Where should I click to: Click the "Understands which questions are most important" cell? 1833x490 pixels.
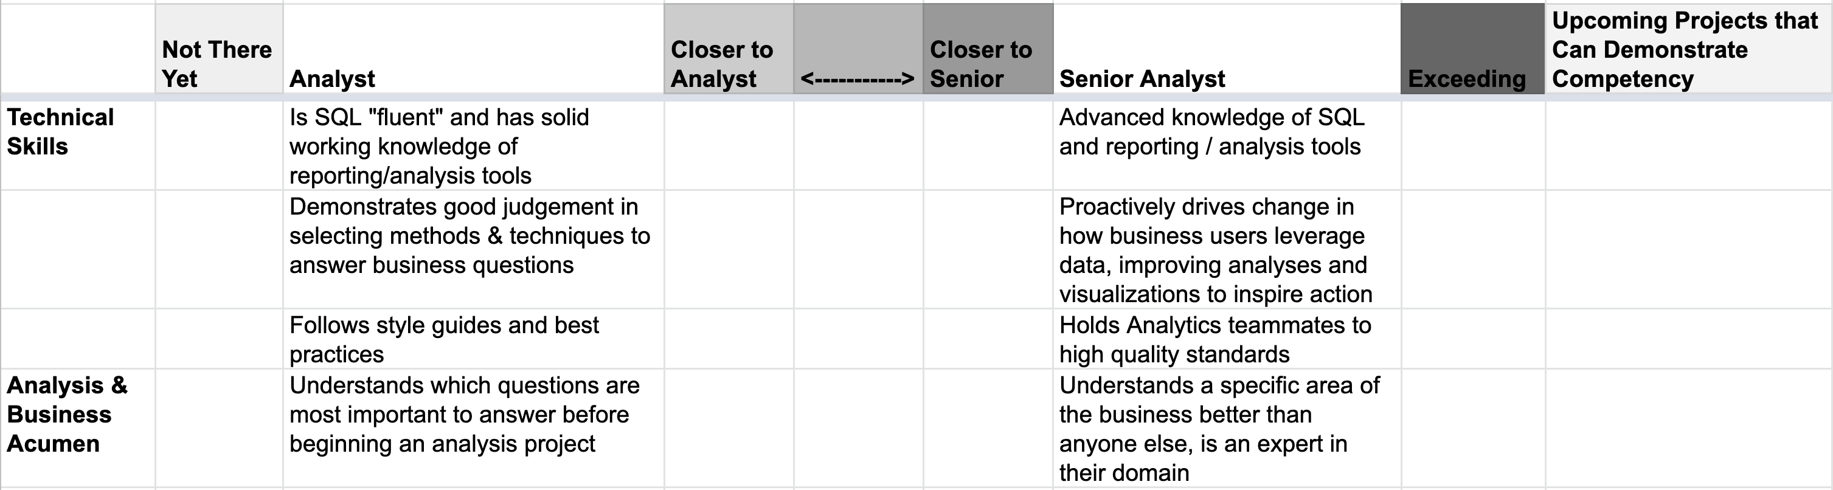tap(473, 427)
